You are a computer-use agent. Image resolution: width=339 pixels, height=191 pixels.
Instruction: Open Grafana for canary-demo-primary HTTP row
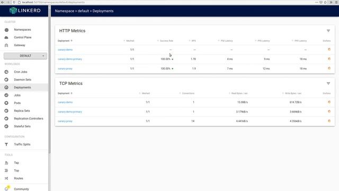pos(329,59)
